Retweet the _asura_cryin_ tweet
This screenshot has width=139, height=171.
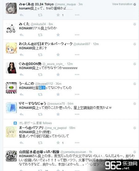pyautogui.click(x=40, y=75)
